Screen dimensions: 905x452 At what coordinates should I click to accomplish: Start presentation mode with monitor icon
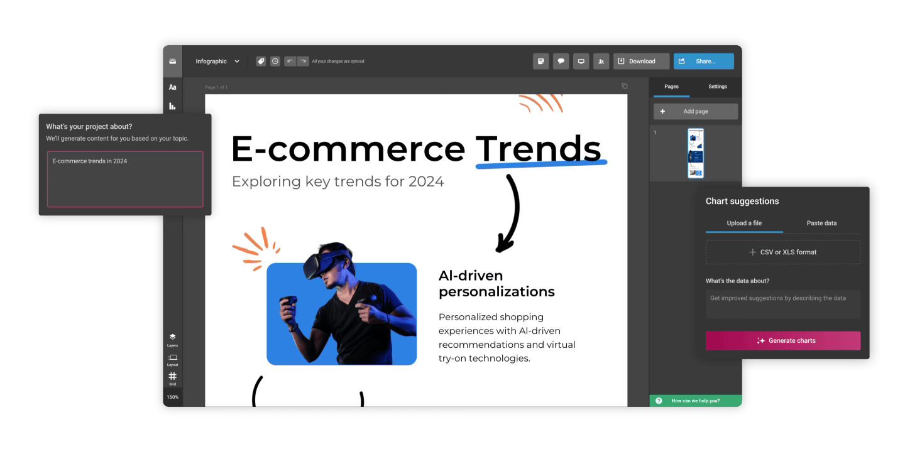[581, 62]
